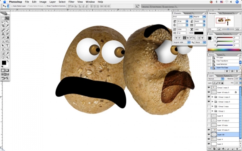Toggle All Caps in Character panel
This screenshot has width=242, height=151.
point(184,38)
